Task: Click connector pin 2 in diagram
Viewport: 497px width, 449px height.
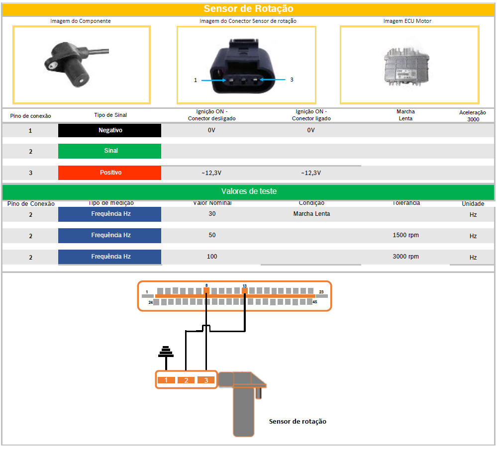Action: [x=186, y=380]
